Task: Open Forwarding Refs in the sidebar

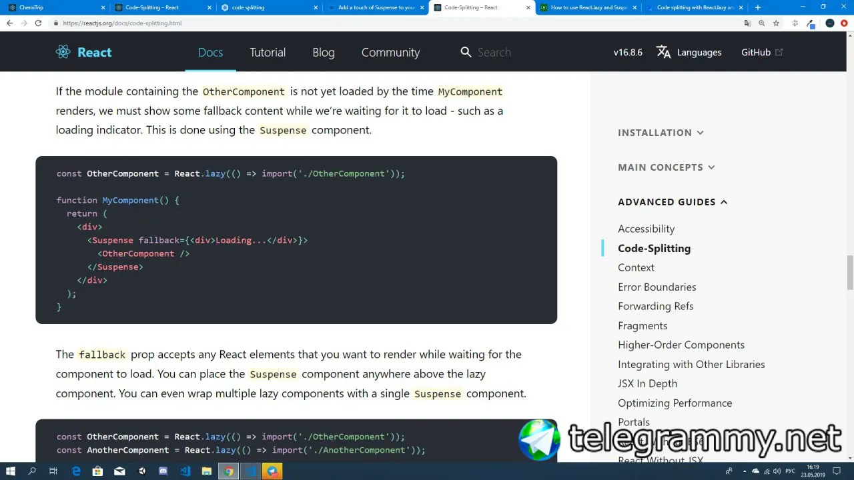Action: [x=655, y=306]
